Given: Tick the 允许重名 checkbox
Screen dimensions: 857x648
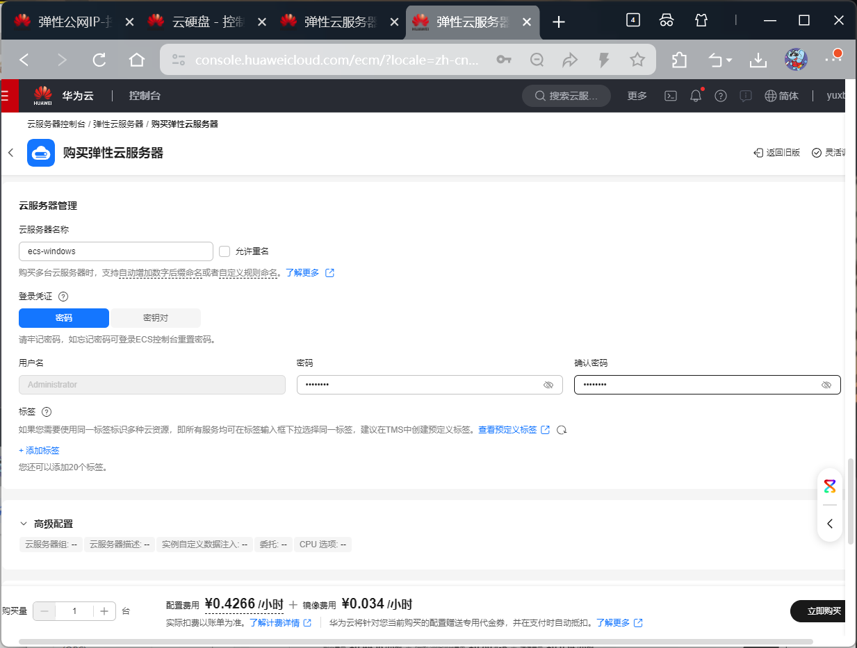Looking at the screenshot, I should (x=225, y=251).
